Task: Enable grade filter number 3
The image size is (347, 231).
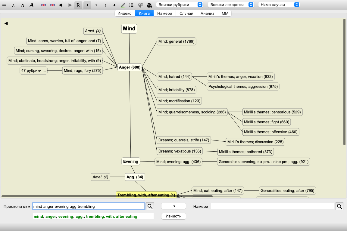Action: pyautogui.click(x=105, y=5)
